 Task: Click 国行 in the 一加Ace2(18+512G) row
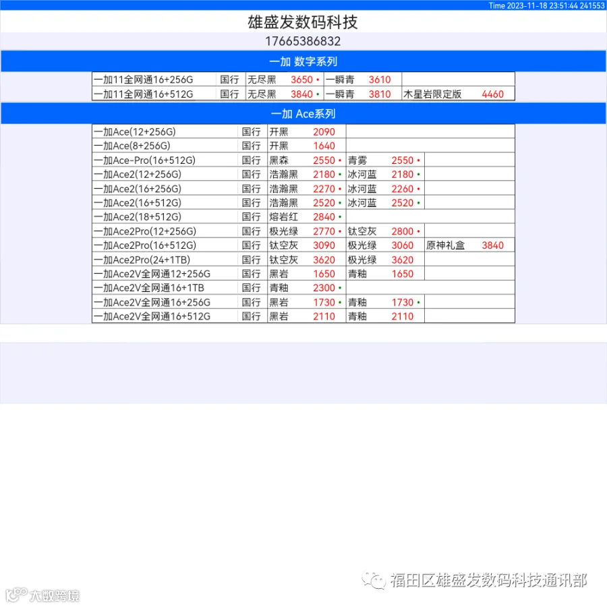pos(251,216)
